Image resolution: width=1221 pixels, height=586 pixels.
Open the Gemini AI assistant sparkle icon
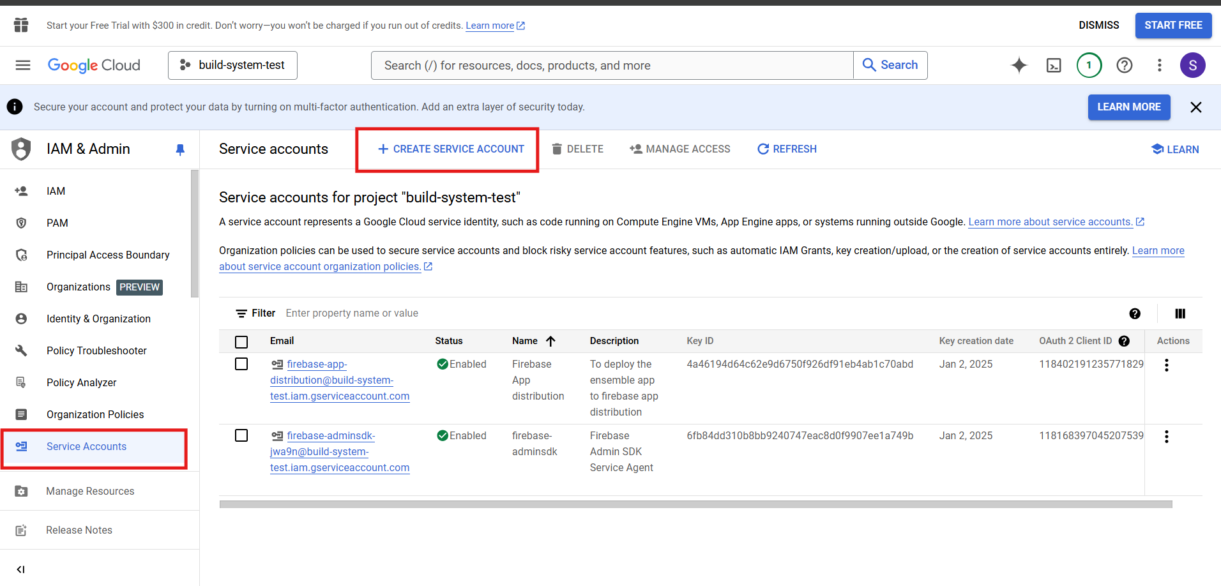coord(1019,65)
